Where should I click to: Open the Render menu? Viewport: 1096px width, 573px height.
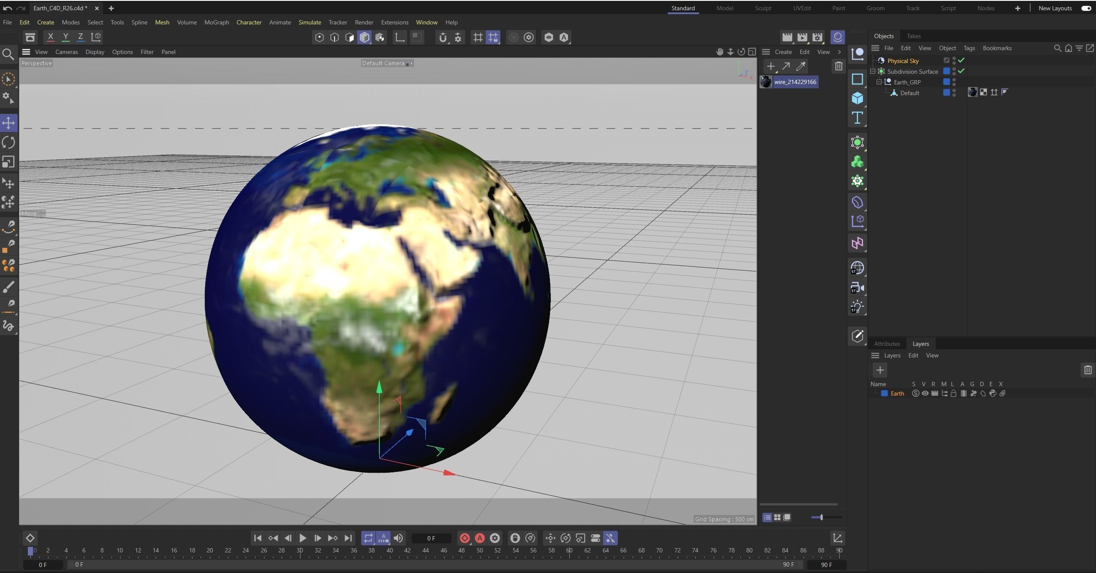point(364,22)
